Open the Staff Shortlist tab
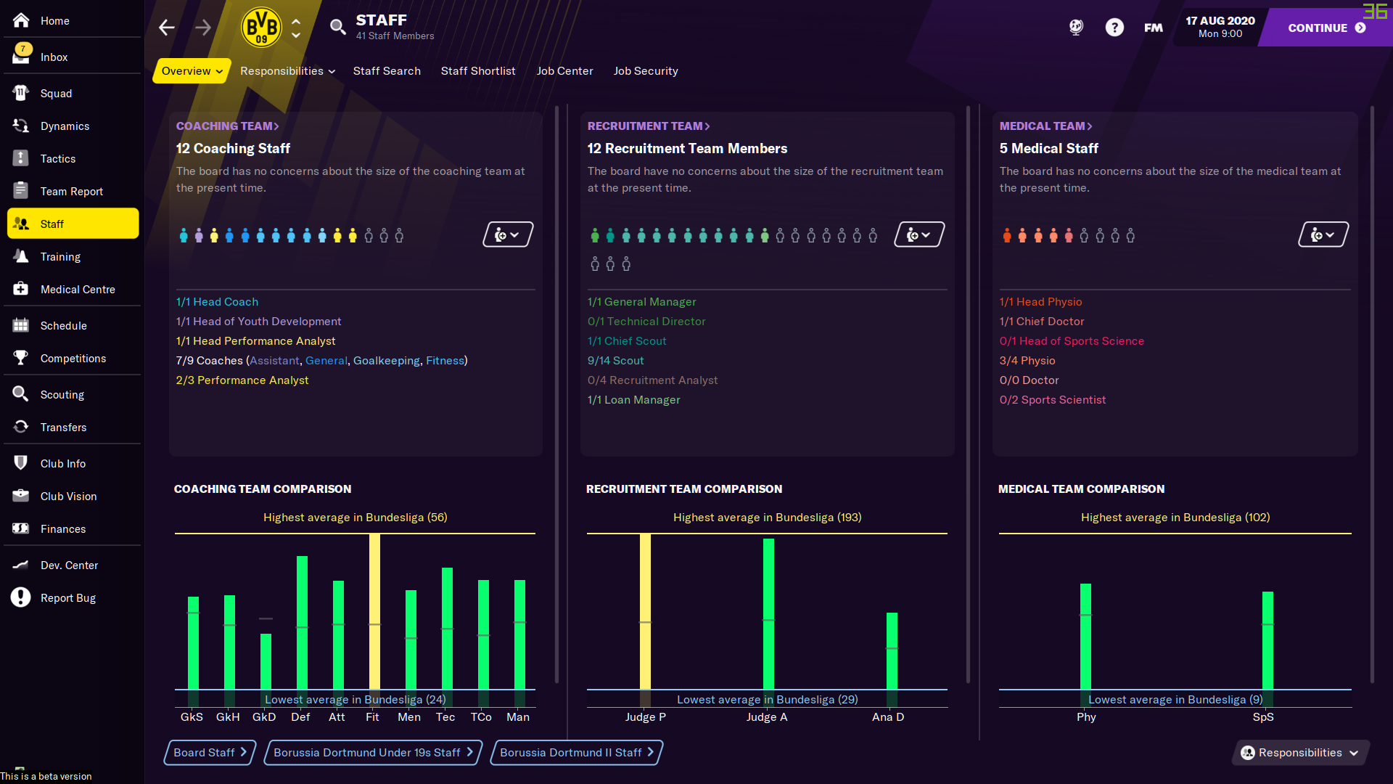1393x784 pixels. (x=478, y=71)
